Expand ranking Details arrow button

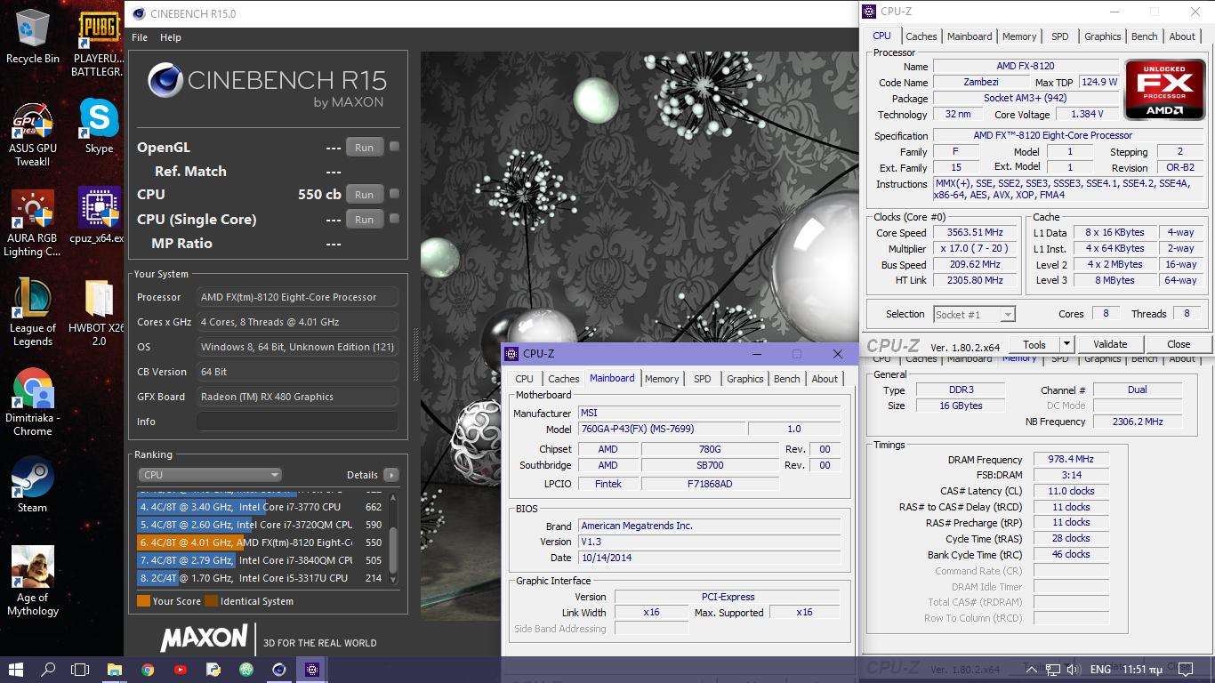tap(390, 475)
